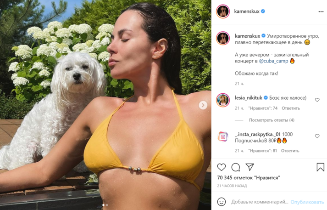Focus the "Добавьте комментарий" input field
The width and height of the screenshot is (327, 210).
click(x=260, y=202)
